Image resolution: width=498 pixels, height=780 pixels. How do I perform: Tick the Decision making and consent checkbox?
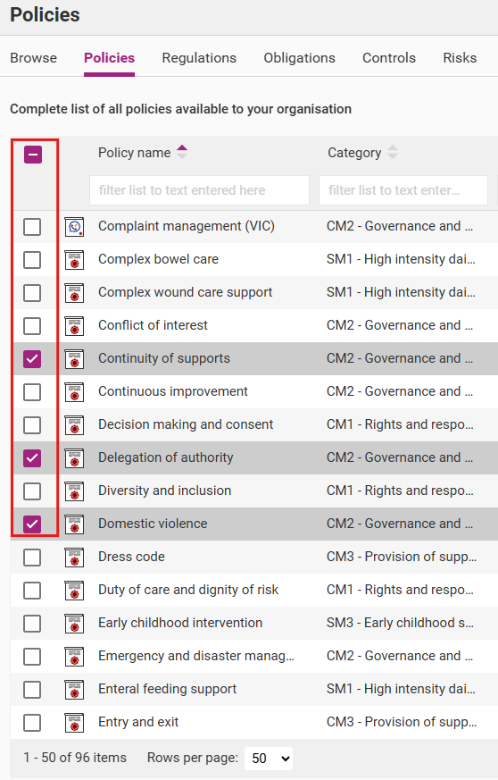coord(32,424)
